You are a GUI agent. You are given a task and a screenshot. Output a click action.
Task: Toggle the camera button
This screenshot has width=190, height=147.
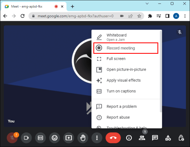[26, 138]
